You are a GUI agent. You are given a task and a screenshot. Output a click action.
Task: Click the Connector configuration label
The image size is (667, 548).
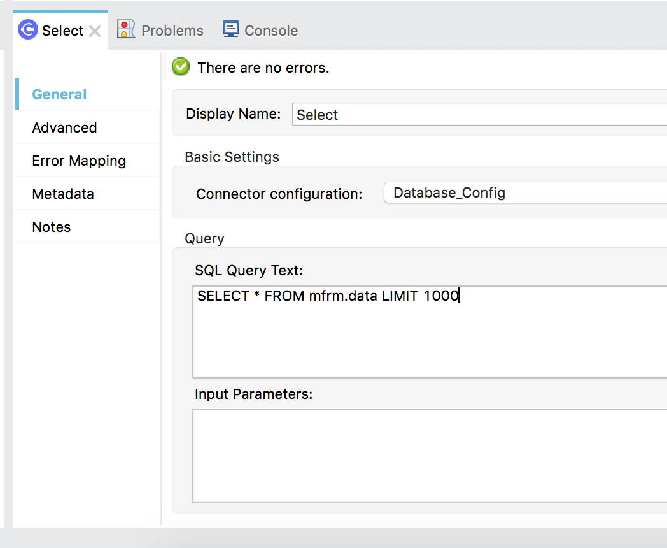click(279, 194)
